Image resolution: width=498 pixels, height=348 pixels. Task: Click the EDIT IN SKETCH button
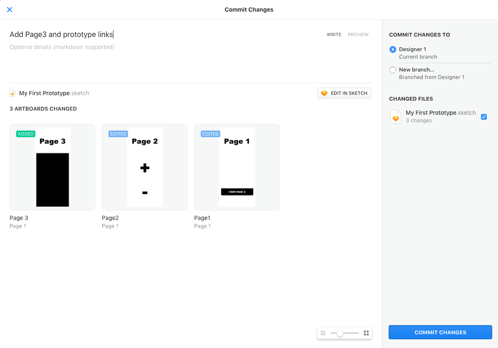coord(344,93)
